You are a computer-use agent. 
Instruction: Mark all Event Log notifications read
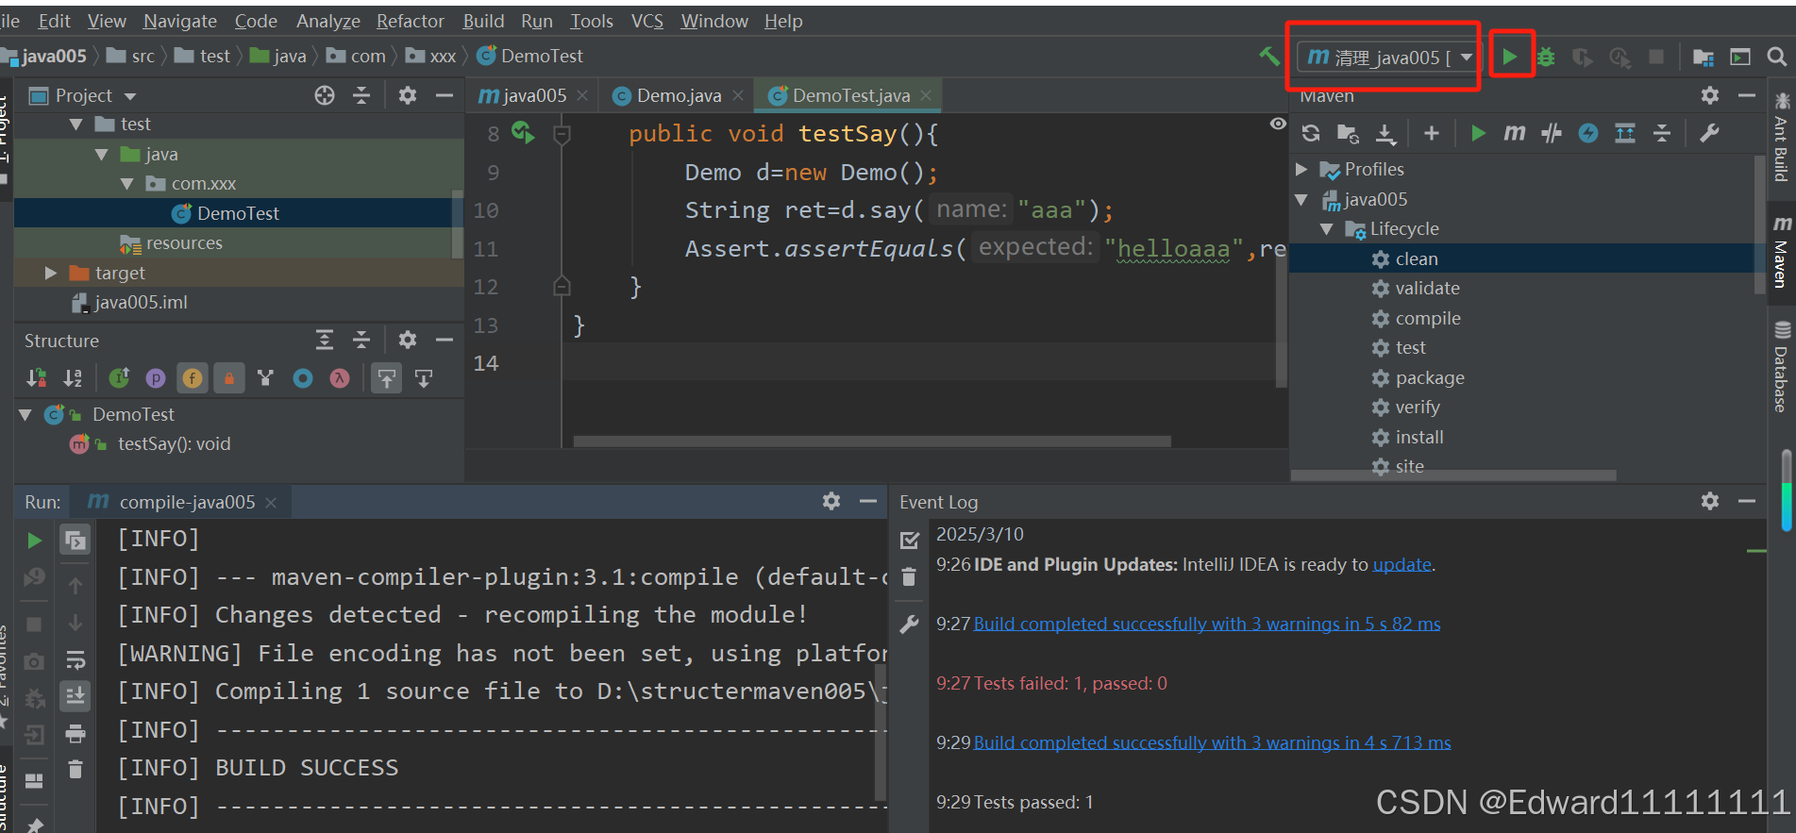click(x=909, y=541)
